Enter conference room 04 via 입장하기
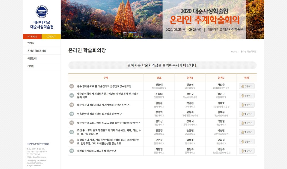Screen dimensions: 287x169 (247, 114)
